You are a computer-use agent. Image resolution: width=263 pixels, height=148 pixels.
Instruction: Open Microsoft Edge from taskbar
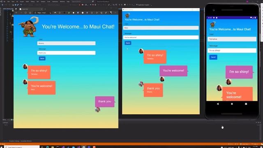click(48, 147)
